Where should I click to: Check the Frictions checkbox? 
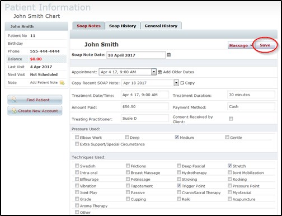click(x=128, y=166)
